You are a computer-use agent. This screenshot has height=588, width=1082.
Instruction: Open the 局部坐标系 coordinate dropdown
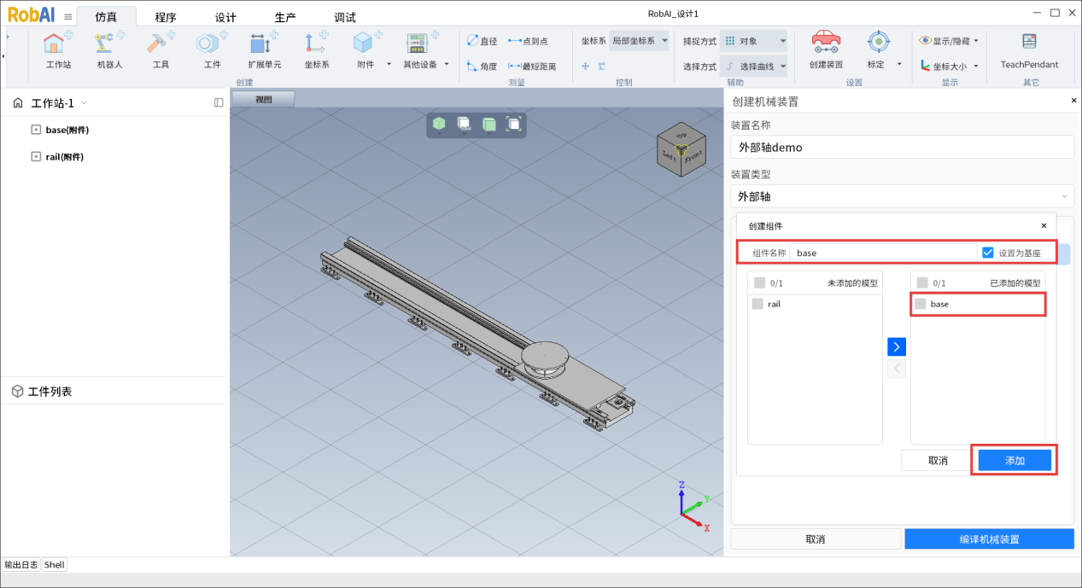639,40
